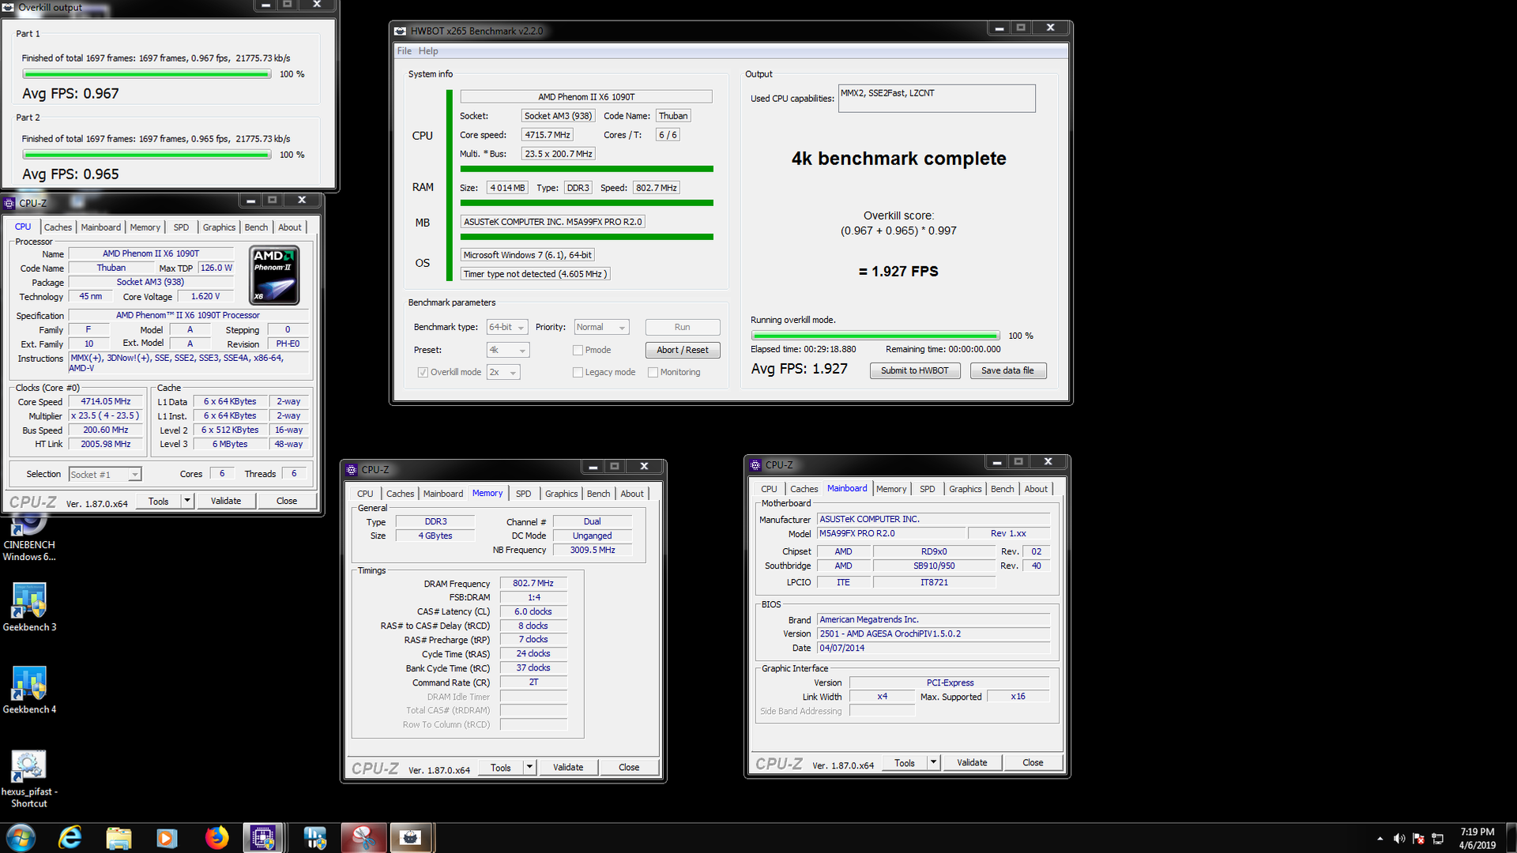Click the BIOS Version 2501 field
This screenshot has height=853, width=1517.
(933, 633)
